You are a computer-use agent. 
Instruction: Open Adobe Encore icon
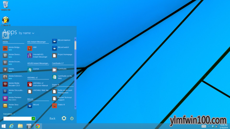(x=5, y=63)
